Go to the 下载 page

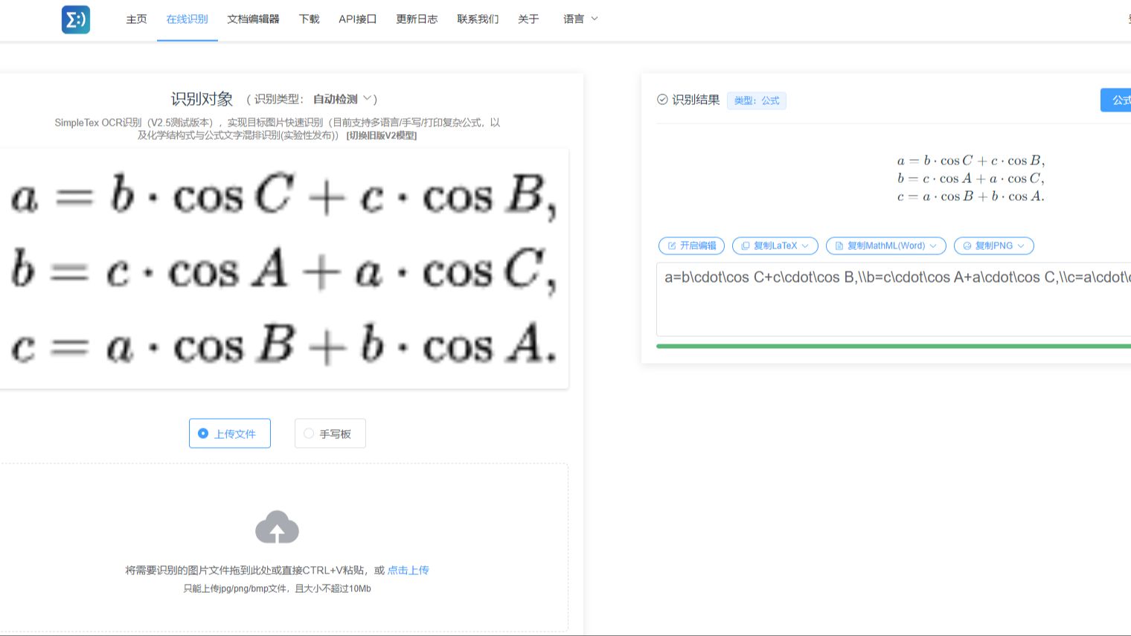click(309, 19)
